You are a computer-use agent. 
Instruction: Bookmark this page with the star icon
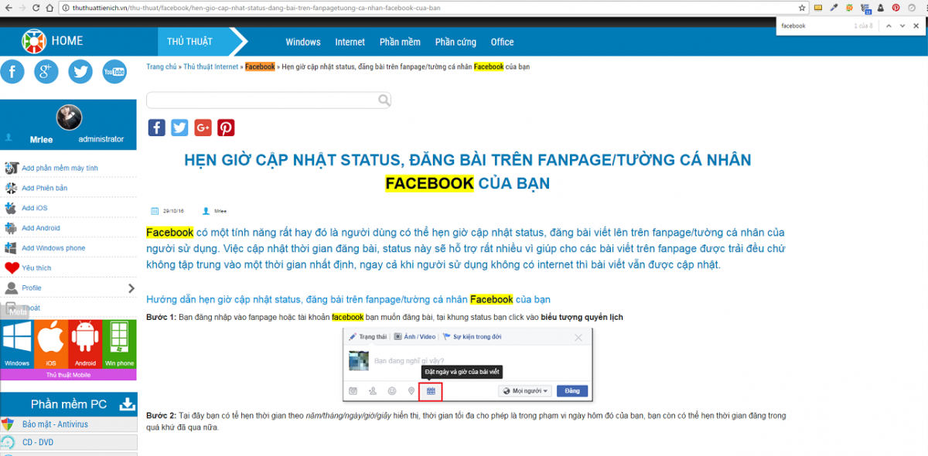click(x=803, y=8)
